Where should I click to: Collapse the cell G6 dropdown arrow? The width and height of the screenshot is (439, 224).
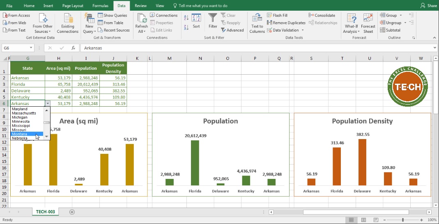tap(48, 104)
